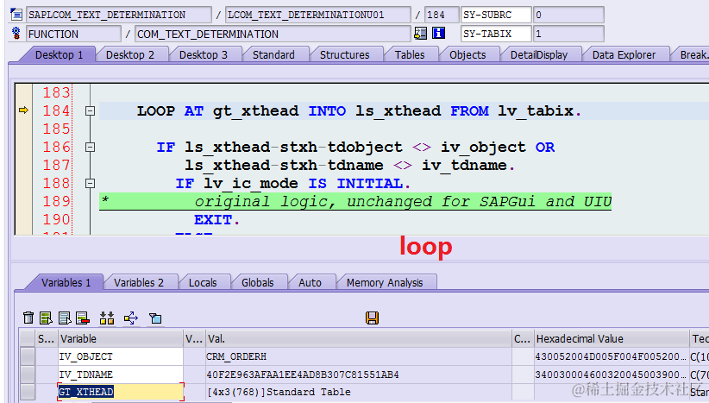Open the Tables tab
This screenshot has width=709, height=403.
[x=410, y=54]
